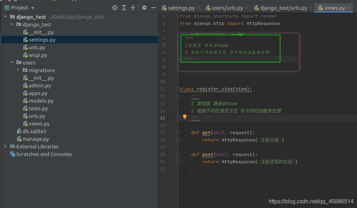The width and height of the screenshot is (357, 208).
Task: Close the settings.py tab
Action: (x=198, y=8)
